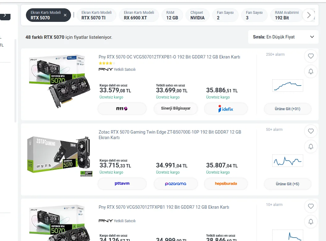Click '48 farklı RTX 5070' results text
The height and width of the screenshot is (241, 326).
[x=45, y=37]
